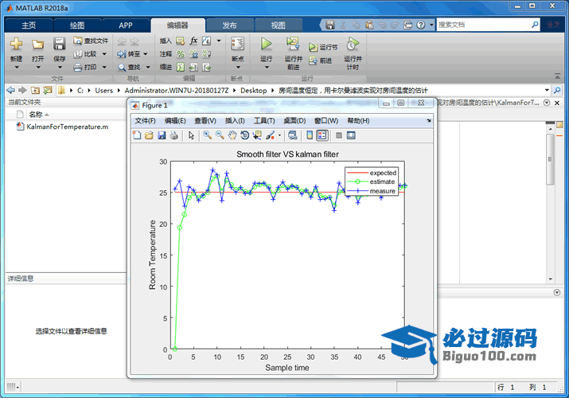Image resolution: width=569 pixels, height=398 pixels.
Task: Click the Rotate 3D tool icon
Action: pyautogui.click(x=245, y=135)
